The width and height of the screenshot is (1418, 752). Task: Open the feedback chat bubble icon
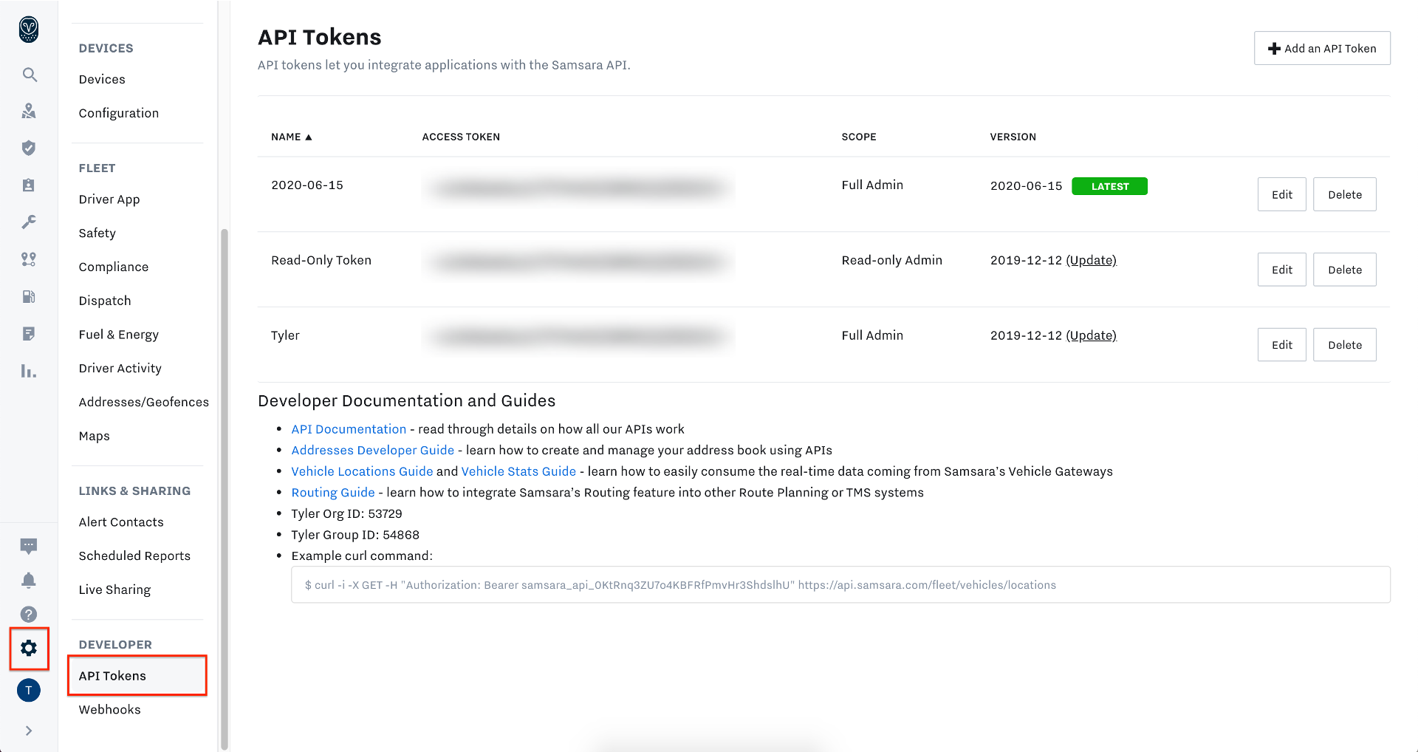29,546
